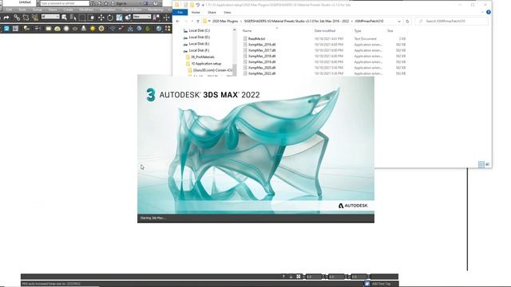The width and height of the screenshot is (511, 287).
Task: Activate the Select Object tool
Action: pyautogui.click(x=64, y=18)
